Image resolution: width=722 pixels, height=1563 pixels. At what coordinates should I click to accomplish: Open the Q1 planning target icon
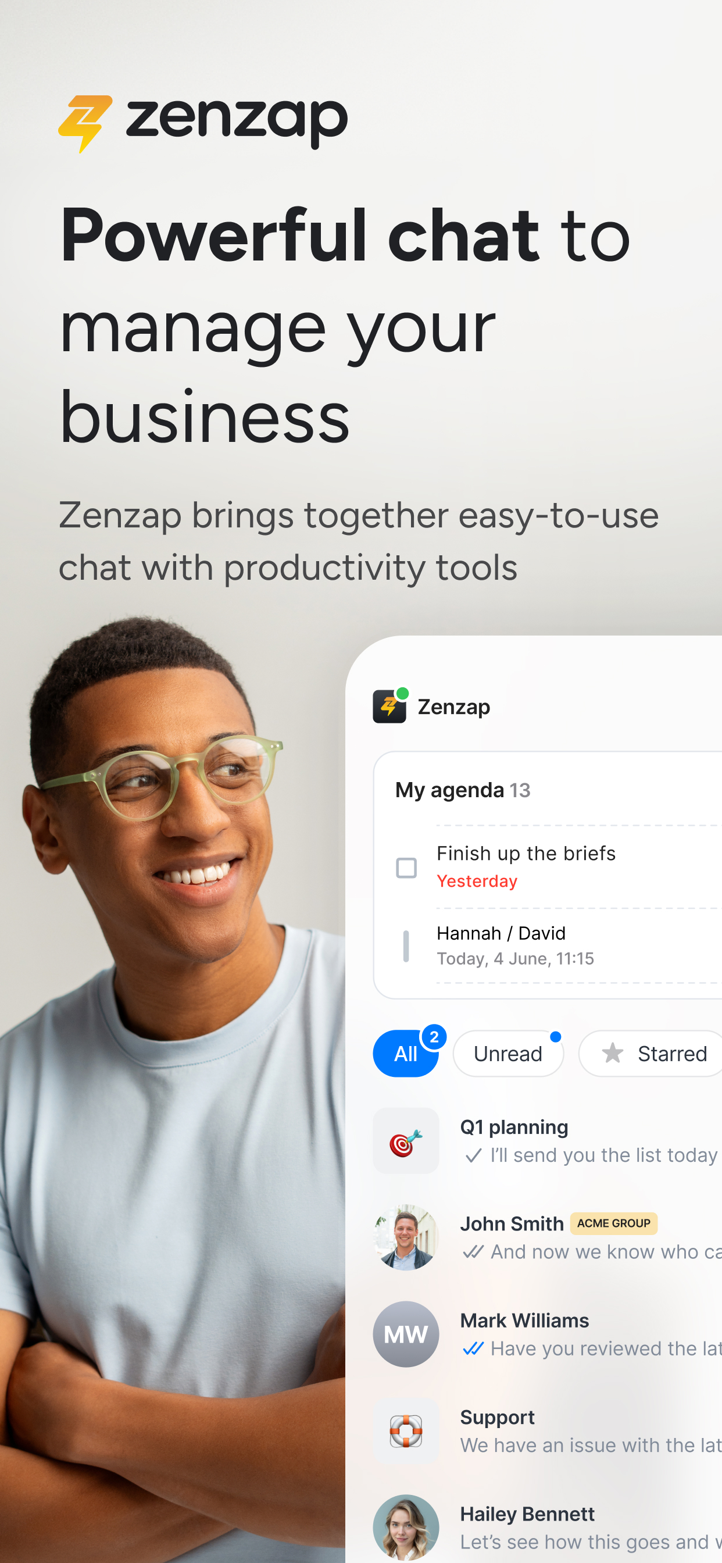(406, 1141)
